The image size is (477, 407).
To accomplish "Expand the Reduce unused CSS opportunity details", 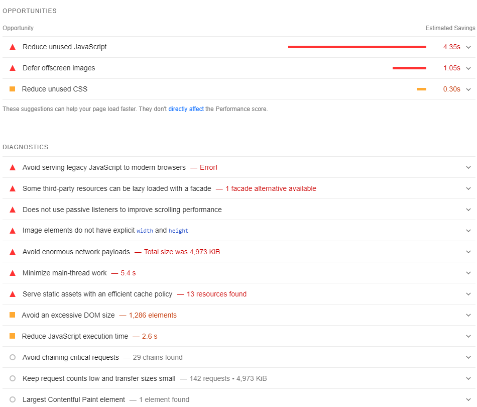I will click(469, 89).
